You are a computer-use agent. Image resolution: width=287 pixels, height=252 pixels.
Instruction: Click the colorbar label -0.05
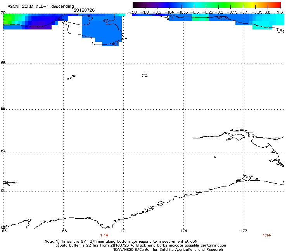(257, 12)
